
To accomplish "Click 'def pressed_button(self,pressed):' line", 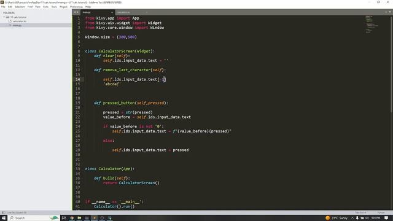I will click(x=131, y=103).
